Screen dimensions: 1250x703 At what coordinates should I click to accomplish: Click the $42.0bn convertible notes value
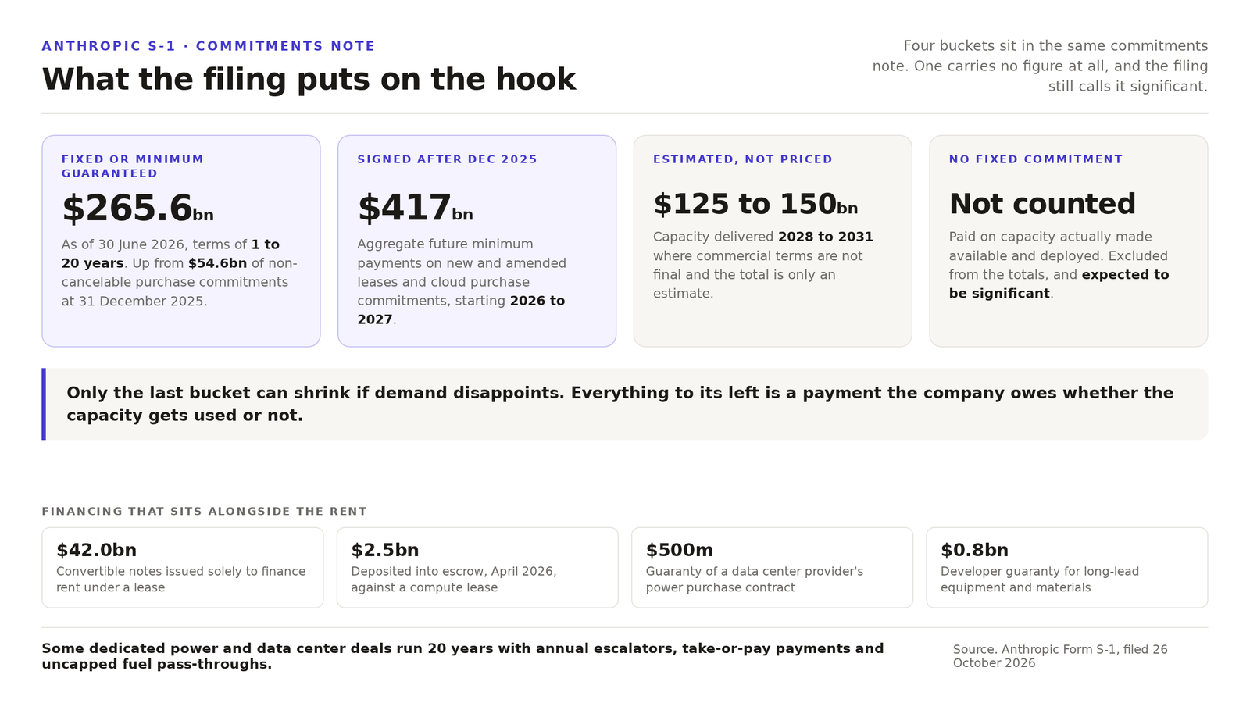[x=96, y=550]
